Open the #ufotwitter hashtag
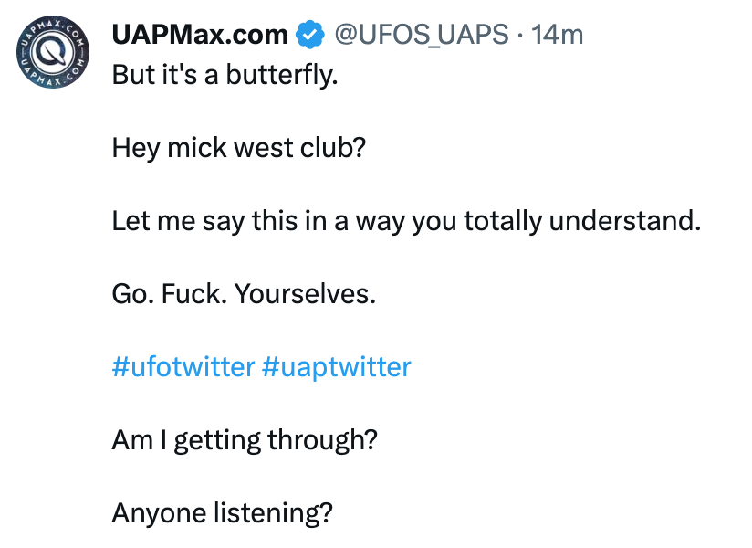Image resolution: width=752 pixels, height=548 pixels. 183,367
